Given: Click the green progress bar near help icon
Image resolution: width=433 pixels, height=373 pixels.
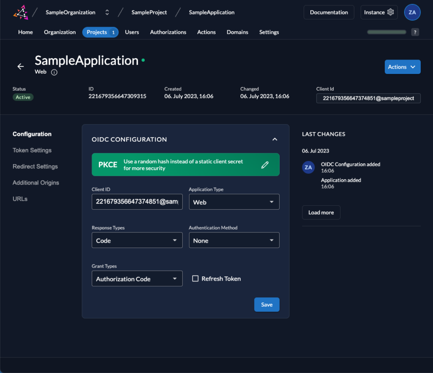Looking at the screenshot, I should tap(386, 32).
